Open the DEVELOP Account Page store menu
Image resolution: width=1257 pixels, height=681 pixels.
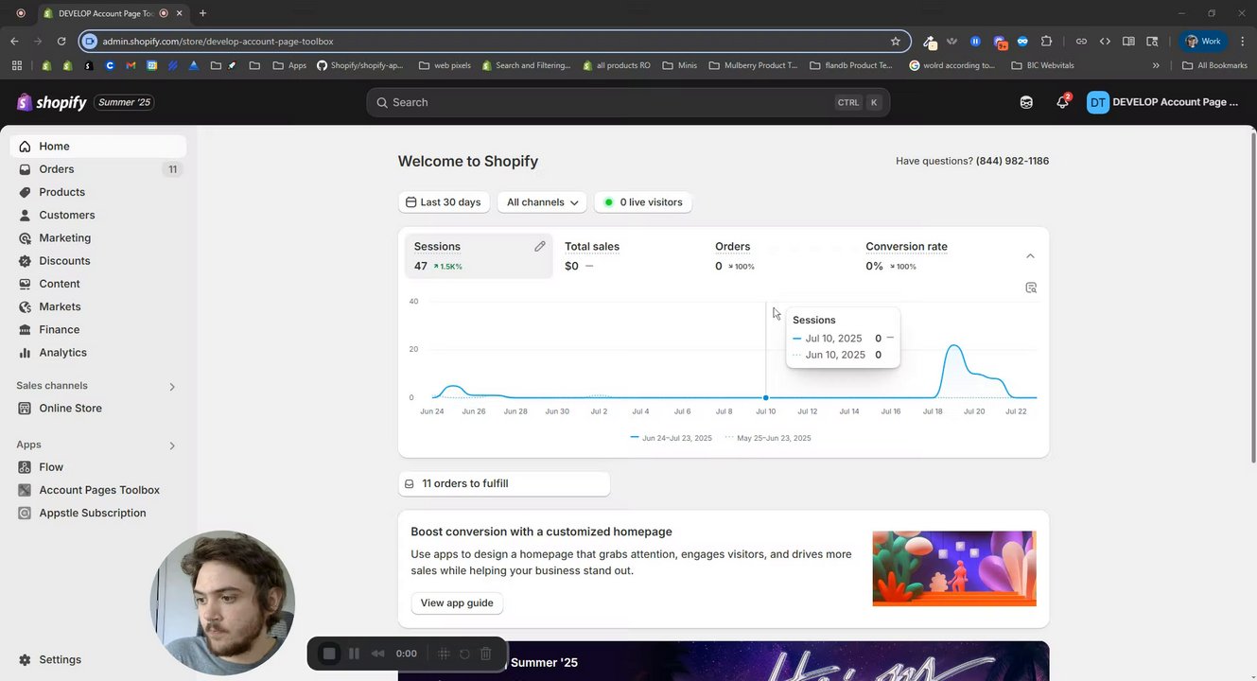(x=1163, y=102)
